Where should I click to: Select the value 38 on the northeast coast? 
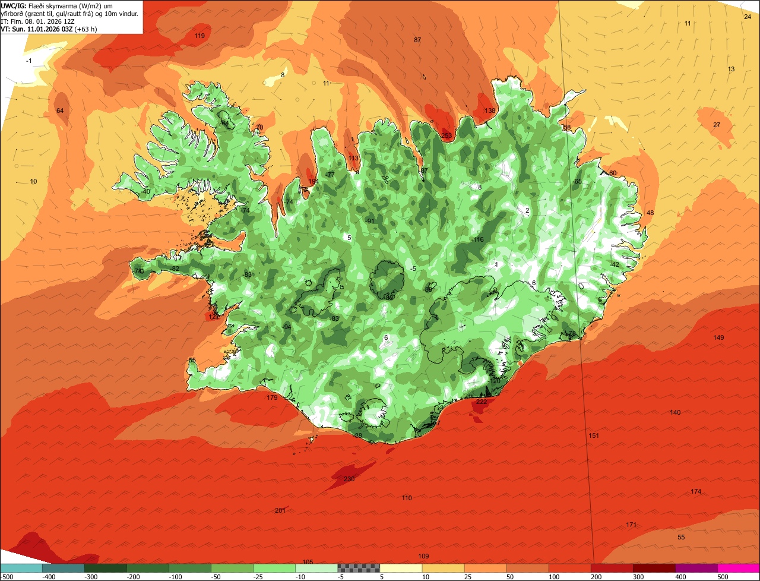pos(567,127)
